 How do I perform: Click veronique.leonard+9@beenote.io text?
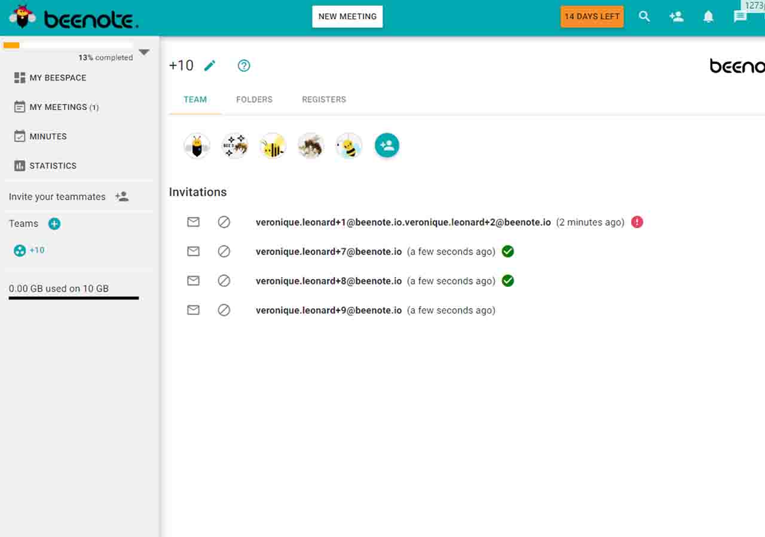pos(329,310)
